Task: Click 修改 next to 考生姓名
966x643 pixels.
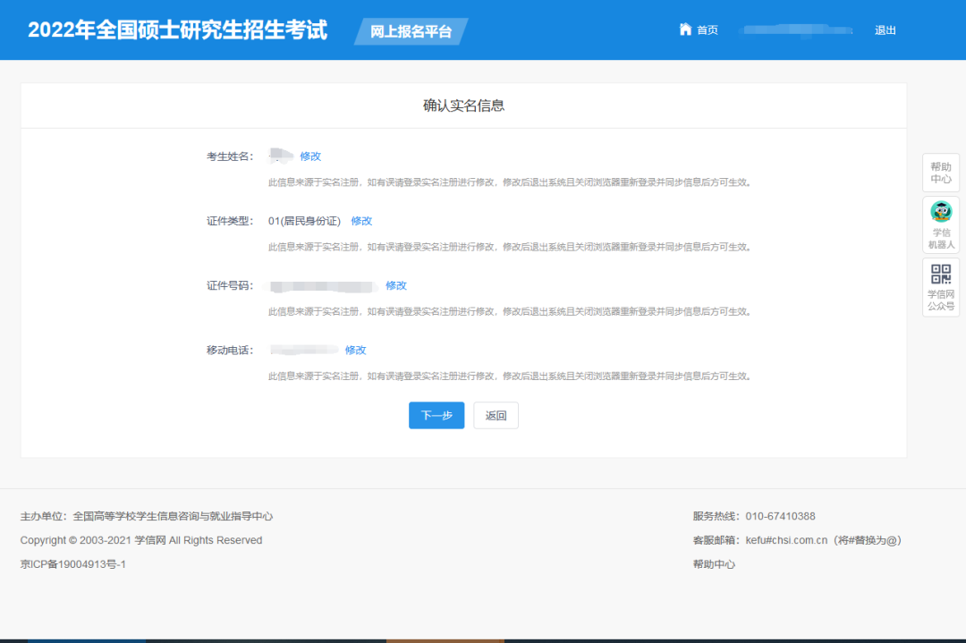Action: click(x=310, y=156)
